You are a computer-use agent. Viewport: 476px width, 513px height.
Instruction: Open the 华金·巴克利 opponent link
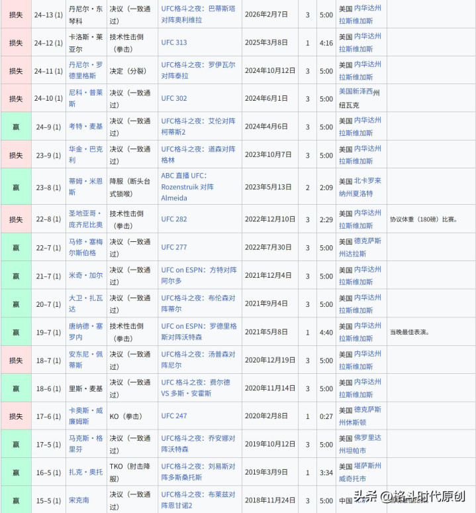(85, 154)
